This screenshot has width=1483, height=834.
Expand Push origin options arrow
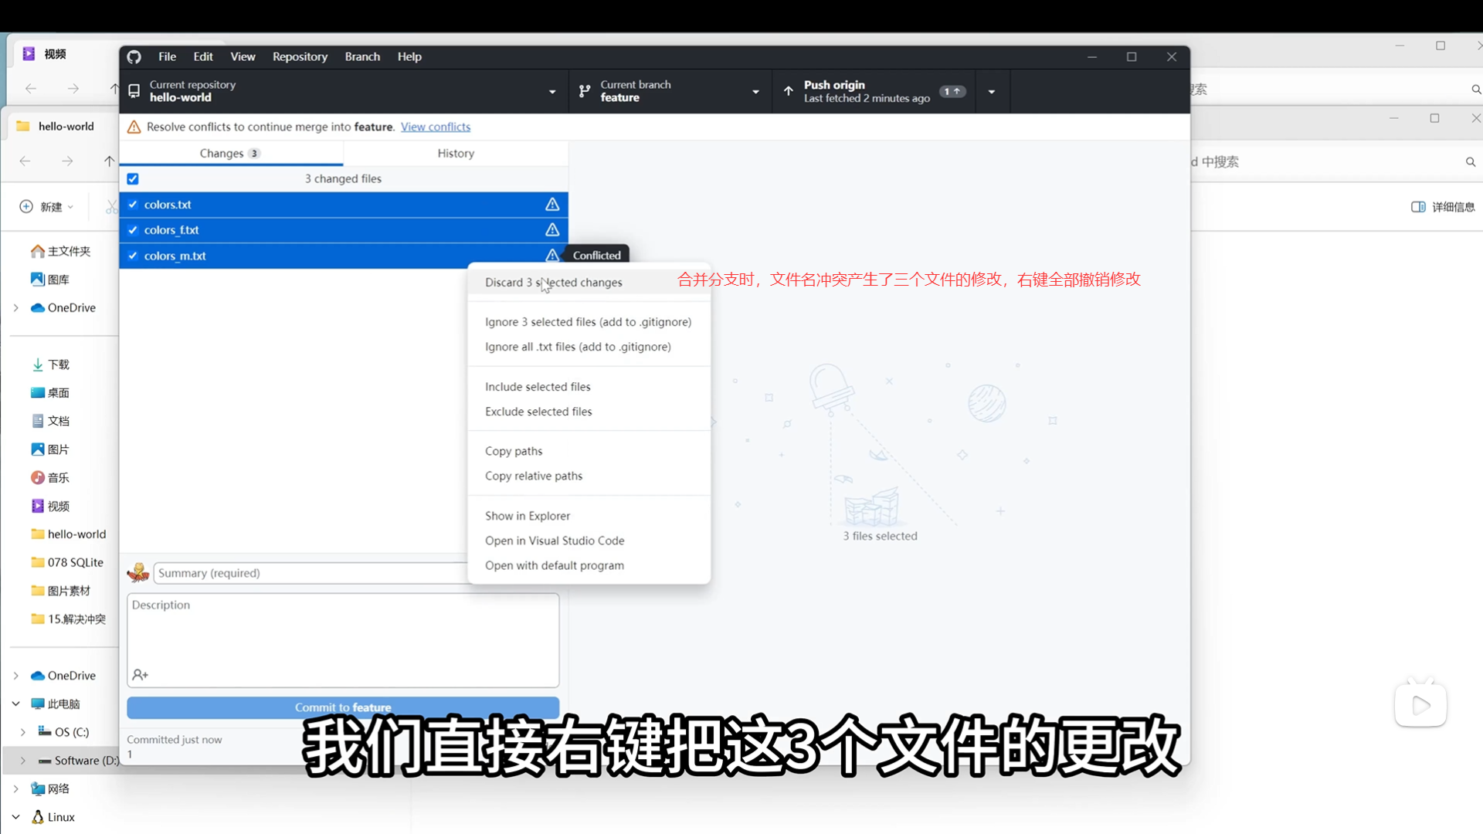(992, 91)
